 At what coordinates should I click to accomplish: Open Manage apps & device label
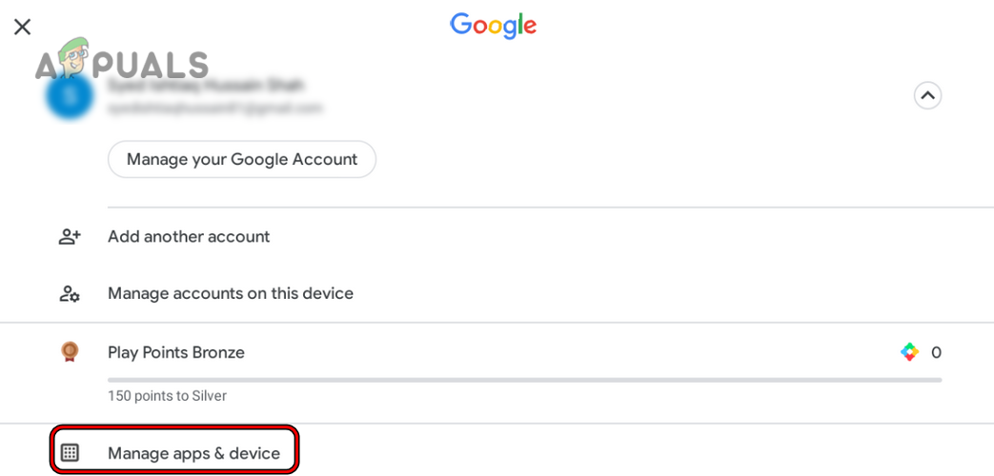tap(194, 453)
